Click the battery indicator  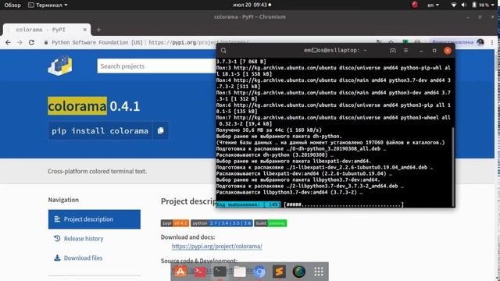pyautogui.click(x=474, y=5)
